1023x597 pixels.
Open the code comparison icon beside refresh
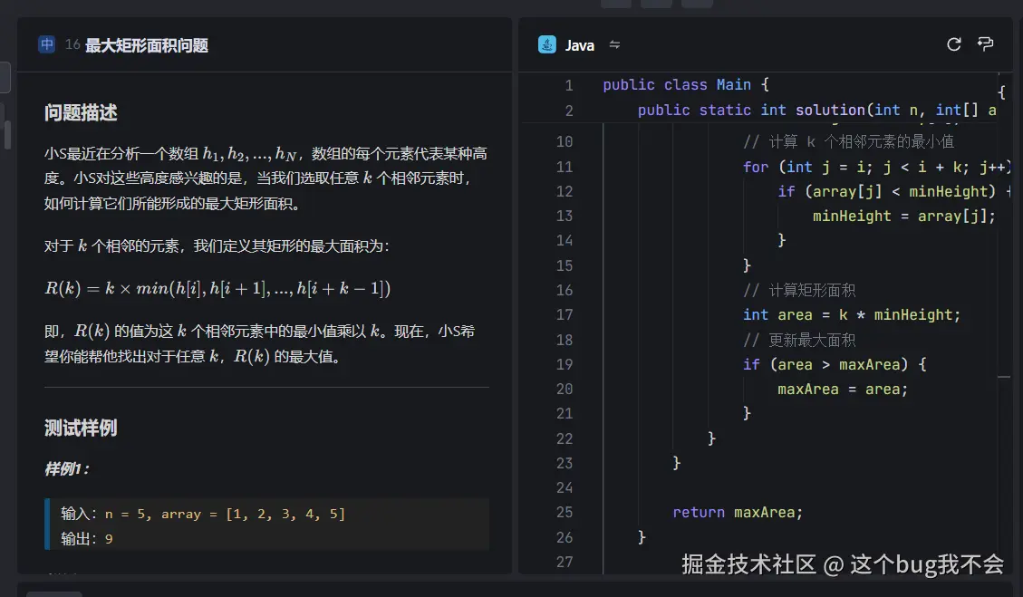[985, 43]
